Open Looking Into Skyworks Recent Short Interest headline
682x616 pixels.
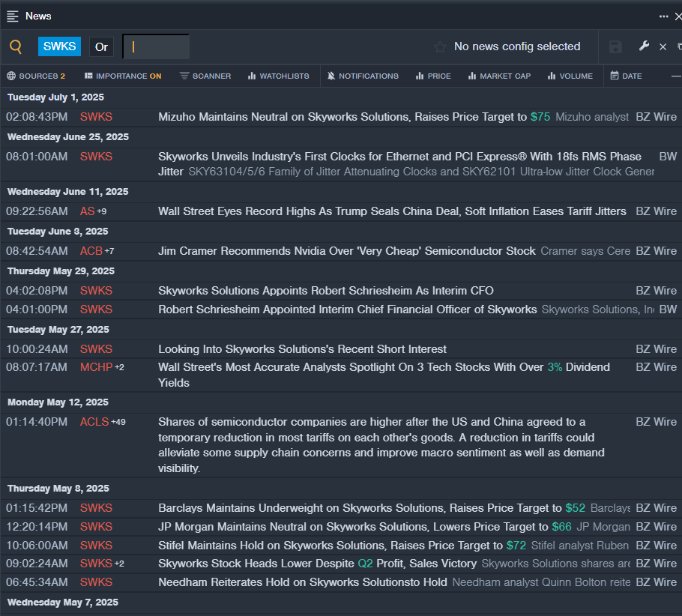(x=302, y=349)
